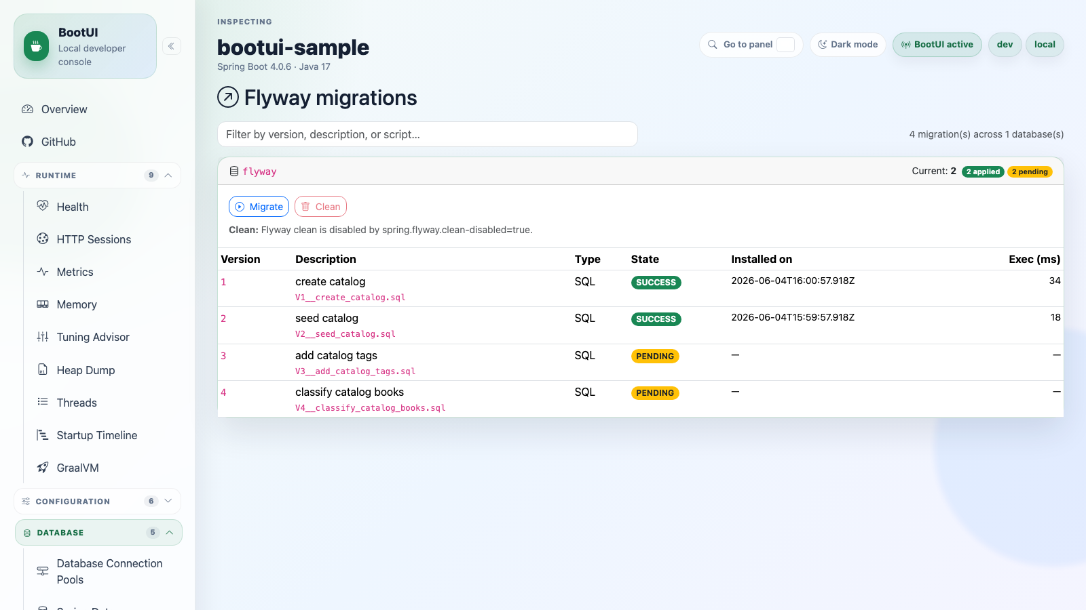Image resolution: width=1086 pixels, height=610 pixels.
Task: Click the Exec (ms) column header
Action: tap(1034, 259)
